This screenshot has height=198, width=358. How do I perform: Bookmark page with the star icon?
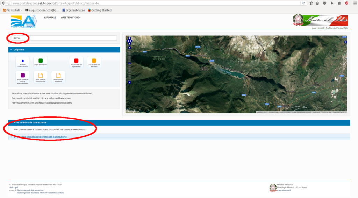pos(311,3)
